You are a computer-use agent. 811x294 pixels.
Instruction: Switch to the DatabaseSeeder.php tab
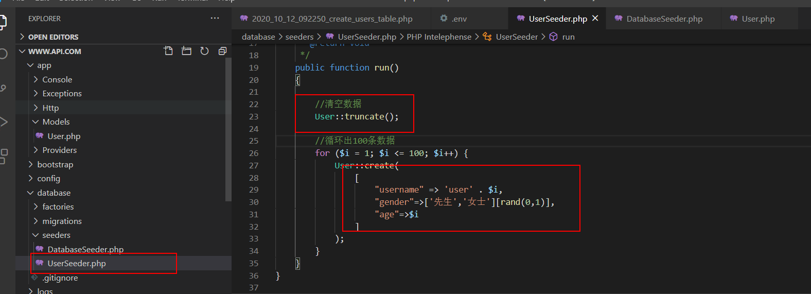(664, 19)
